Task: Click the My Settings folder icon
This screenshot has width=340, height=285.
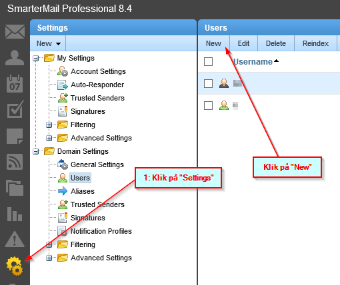Action: click(x=49, y=58)
